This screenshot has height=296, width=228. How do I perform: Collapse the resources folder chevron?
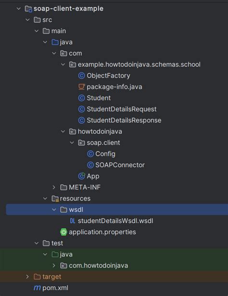(45, 199)
